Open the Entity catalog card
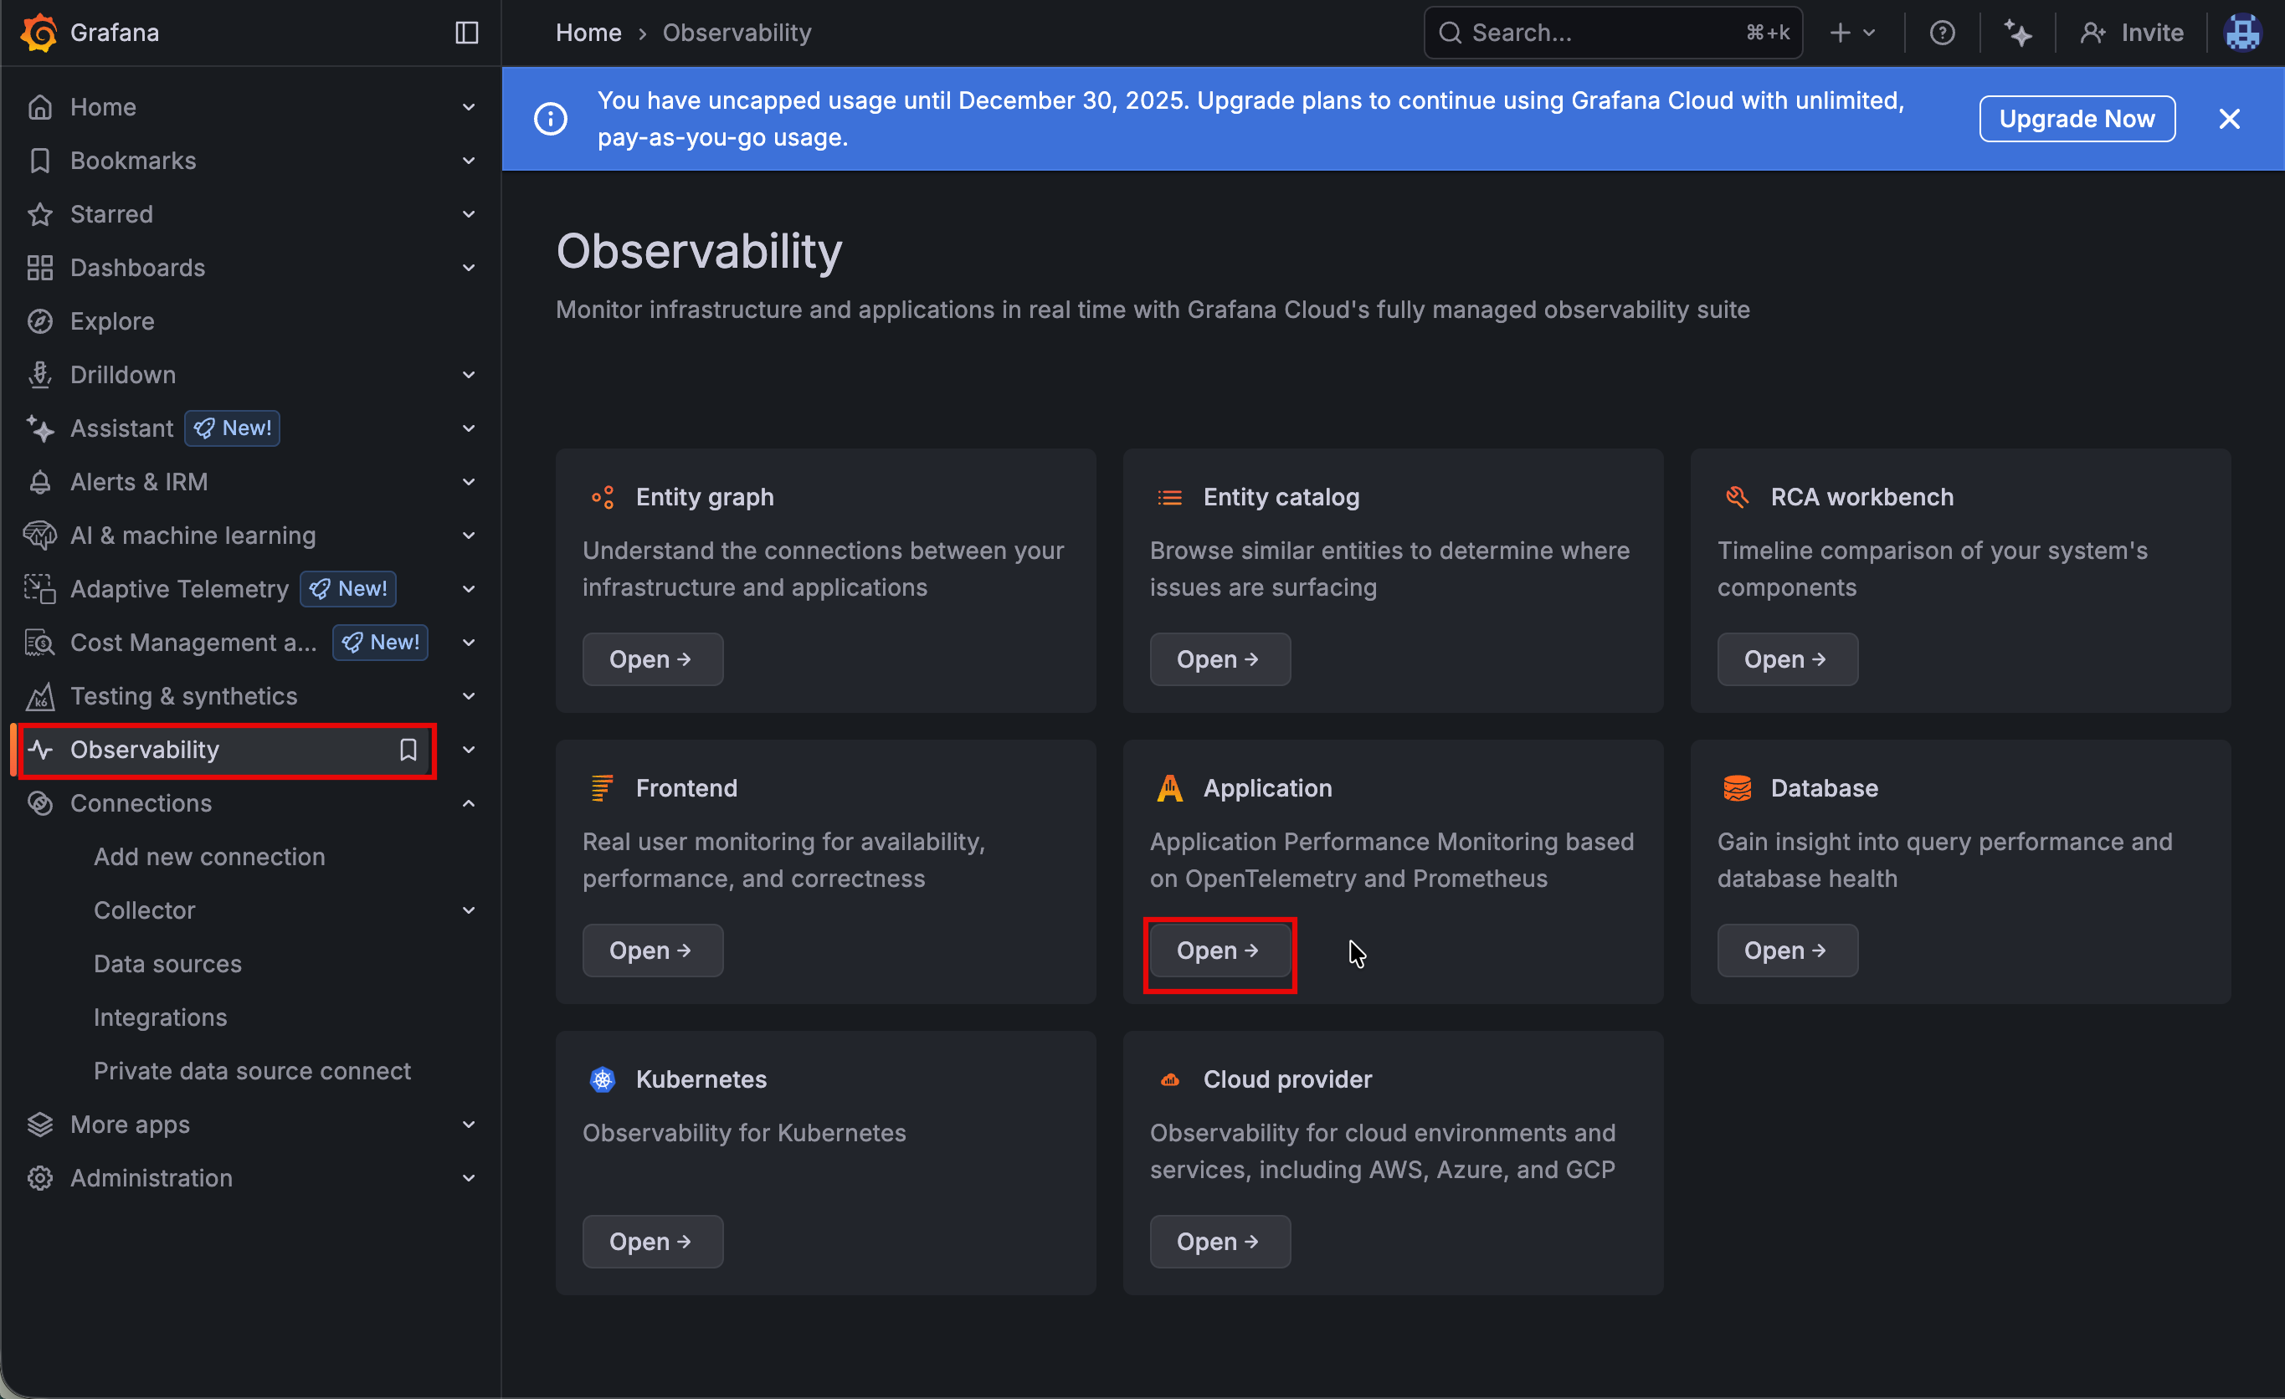2285x1399 pixels. coord(1220,659)
